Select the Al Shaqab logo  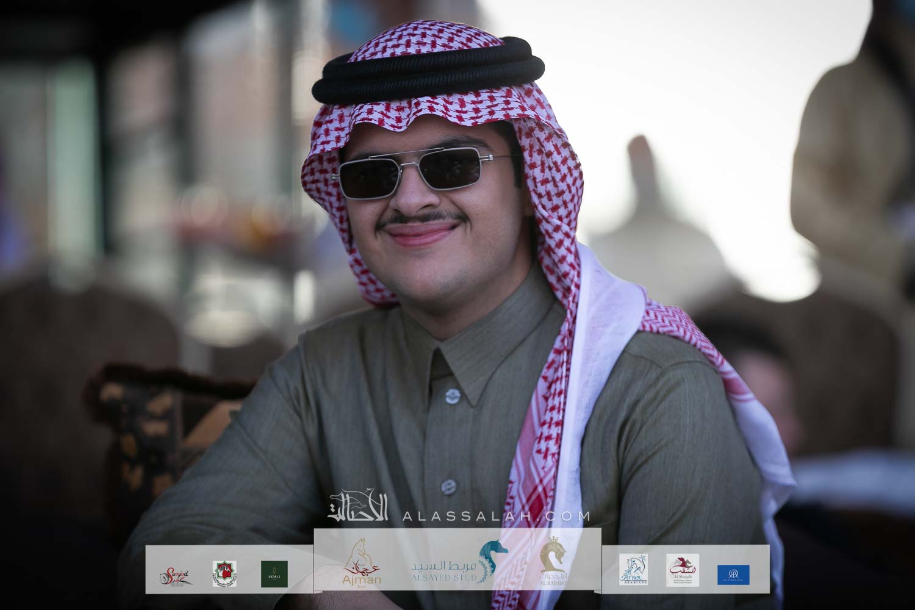[x=682, y=570]
